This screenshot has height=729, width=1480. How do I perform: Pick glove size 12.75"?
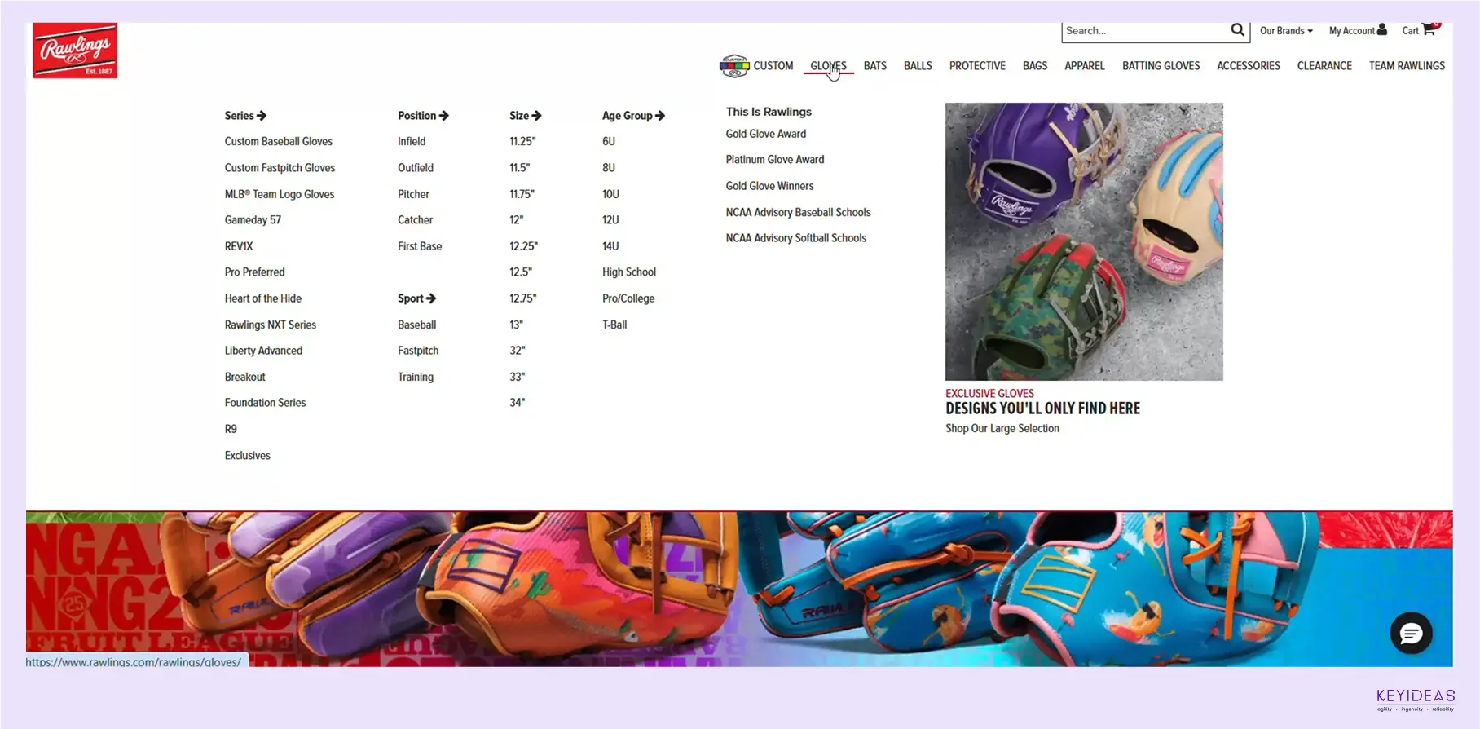point(522,298)
